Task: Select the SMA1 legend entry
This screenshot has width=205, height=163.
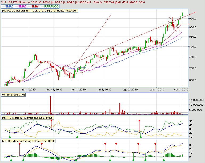Action: [34, 6]
